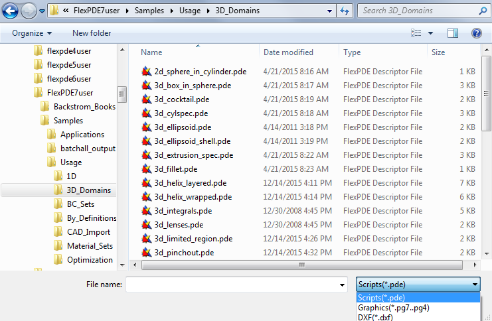Click the 3d_ellipsoid_shell.pde file icon

147,141
